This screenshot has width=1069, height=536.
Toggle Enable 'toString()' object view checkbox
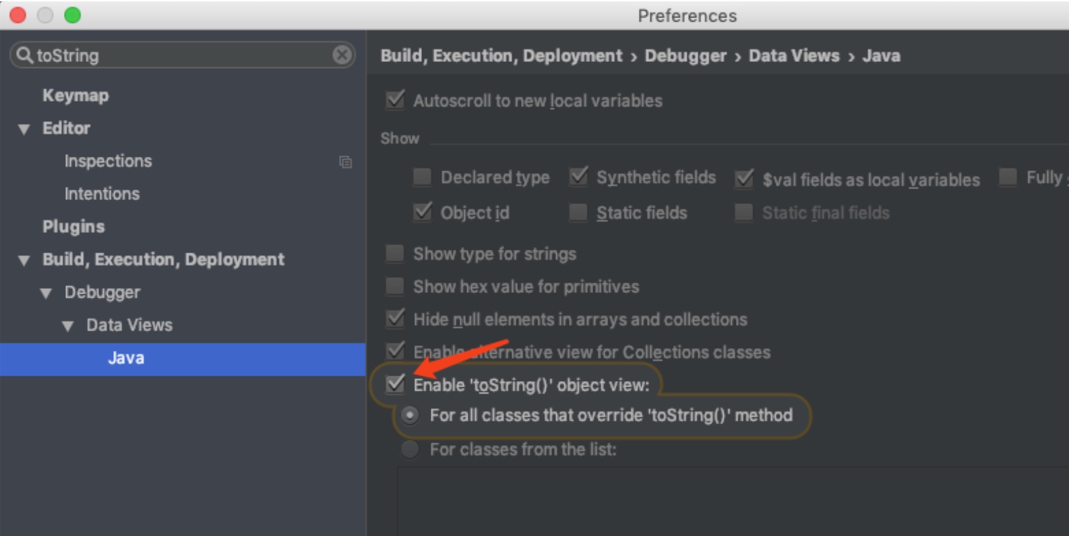pos(395,384)
